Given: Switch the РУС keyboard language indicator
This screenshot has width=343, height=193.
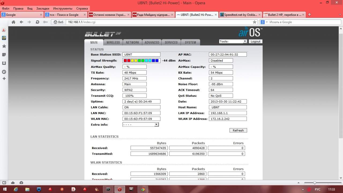Looking at the screenshot, I should coord(318,189).
